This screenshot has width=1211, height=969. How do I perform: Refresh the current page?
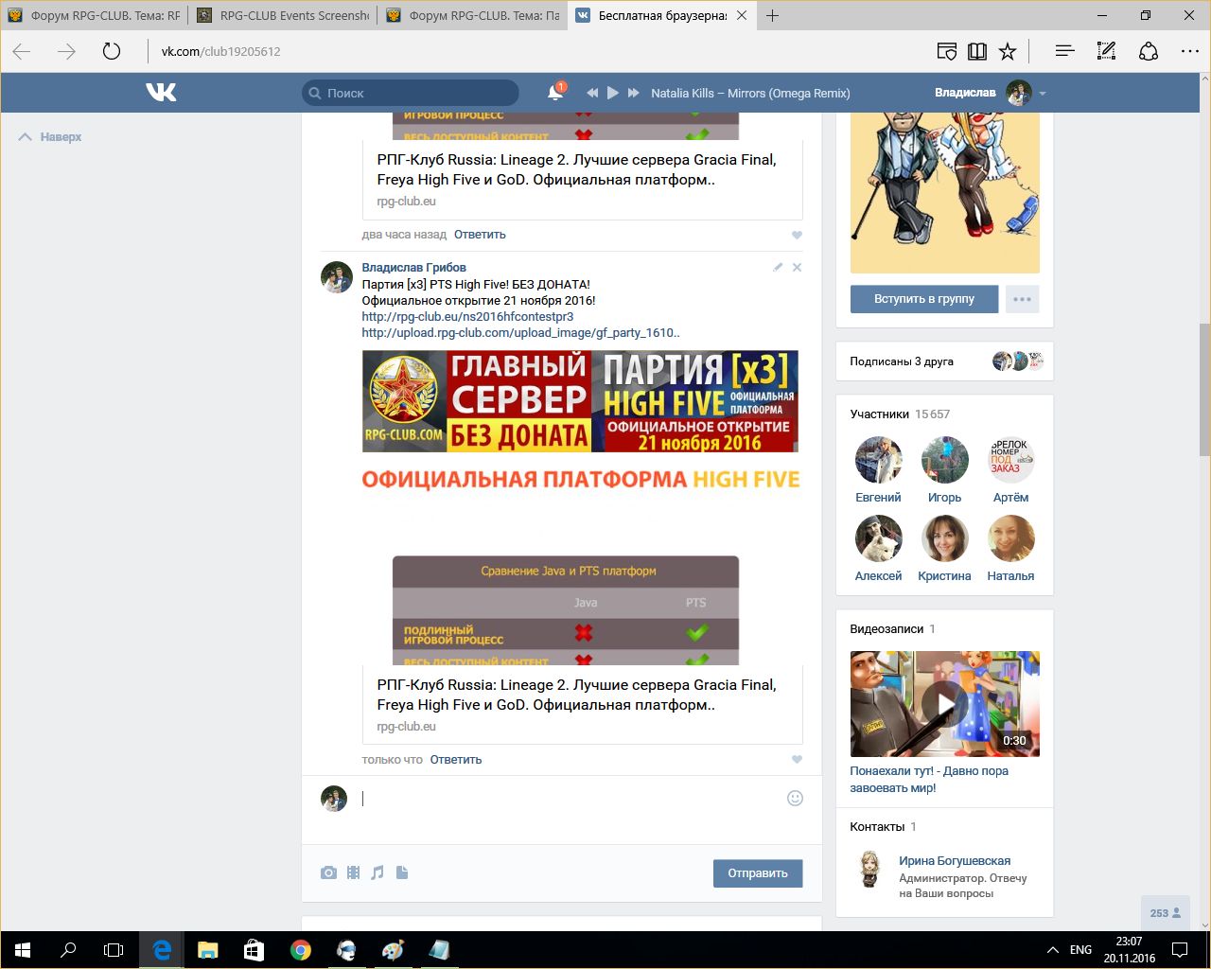(x=112, y=51)
